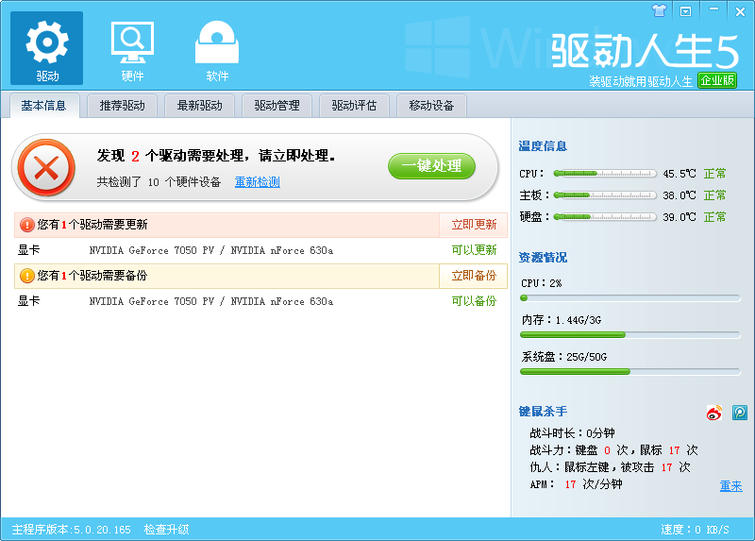Click the 共检测了 10 个硬件设备 text
The width and height of the screenshot is (755, 541).
point(159,182)
